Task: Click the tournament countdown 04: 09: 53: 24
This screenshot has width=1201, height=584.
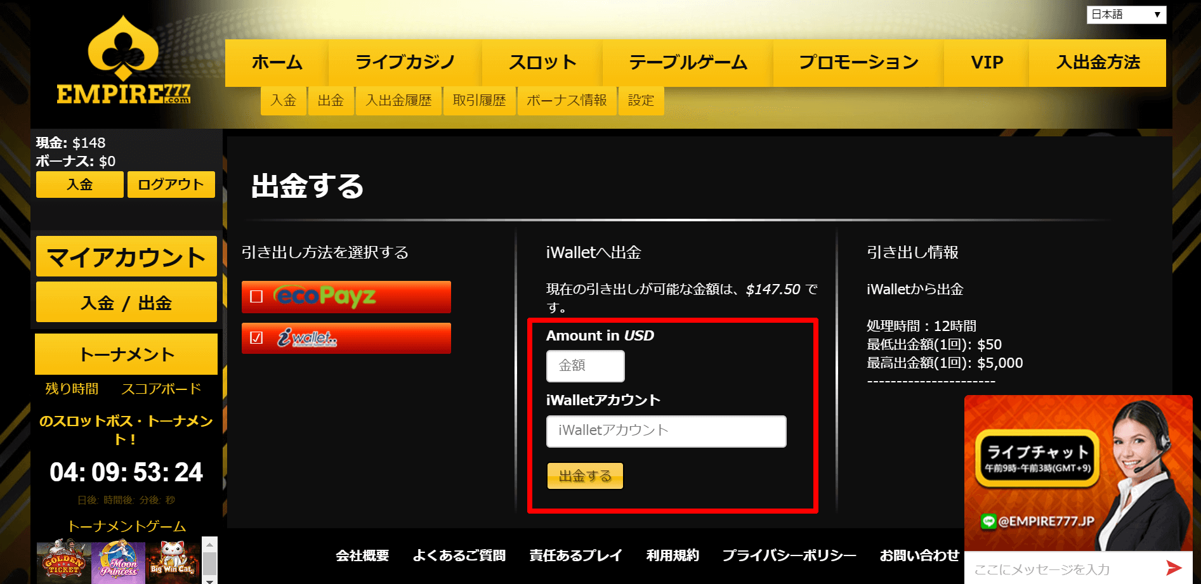Action: coord(126,472)
